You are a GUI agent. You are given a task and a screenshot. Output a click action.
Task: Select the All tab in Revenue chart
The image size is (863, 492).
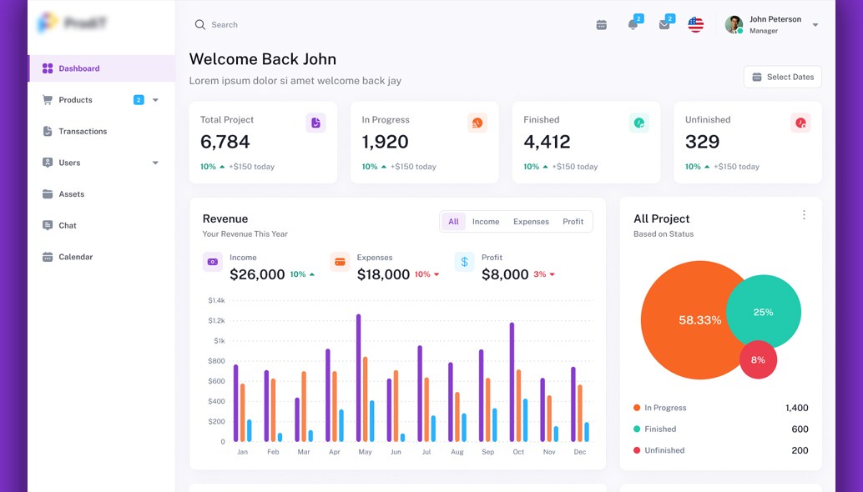pyautogui.click(x=453, y=222)
